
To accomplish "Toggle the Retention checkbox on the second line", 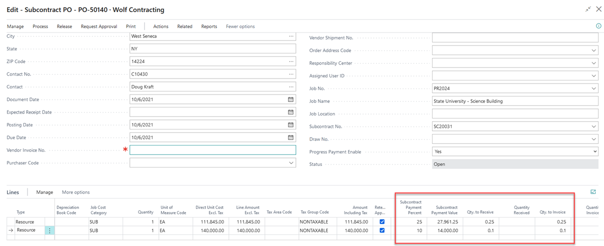I will click(x=382, y=230).
